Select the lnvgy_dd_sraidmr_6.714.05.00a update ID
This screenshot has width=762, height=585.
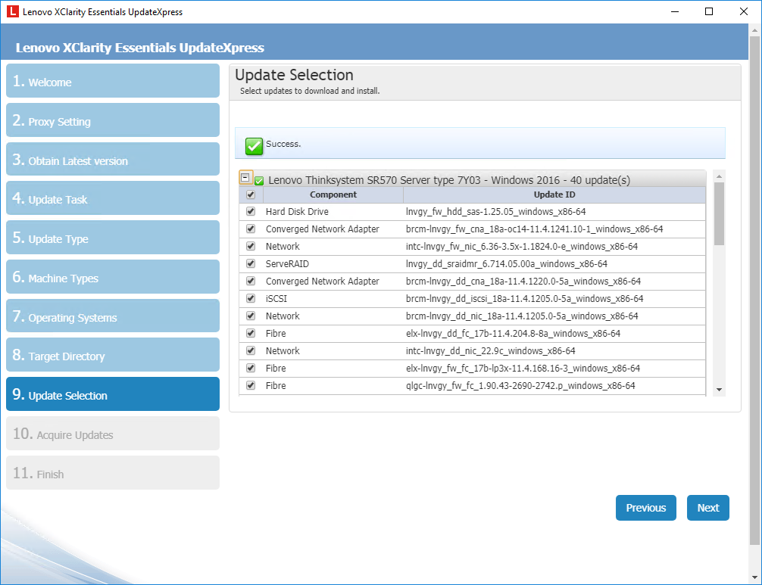[507, 264]
